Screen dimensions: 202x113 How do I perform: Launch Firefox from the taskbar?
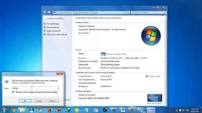tap(50, 110)
